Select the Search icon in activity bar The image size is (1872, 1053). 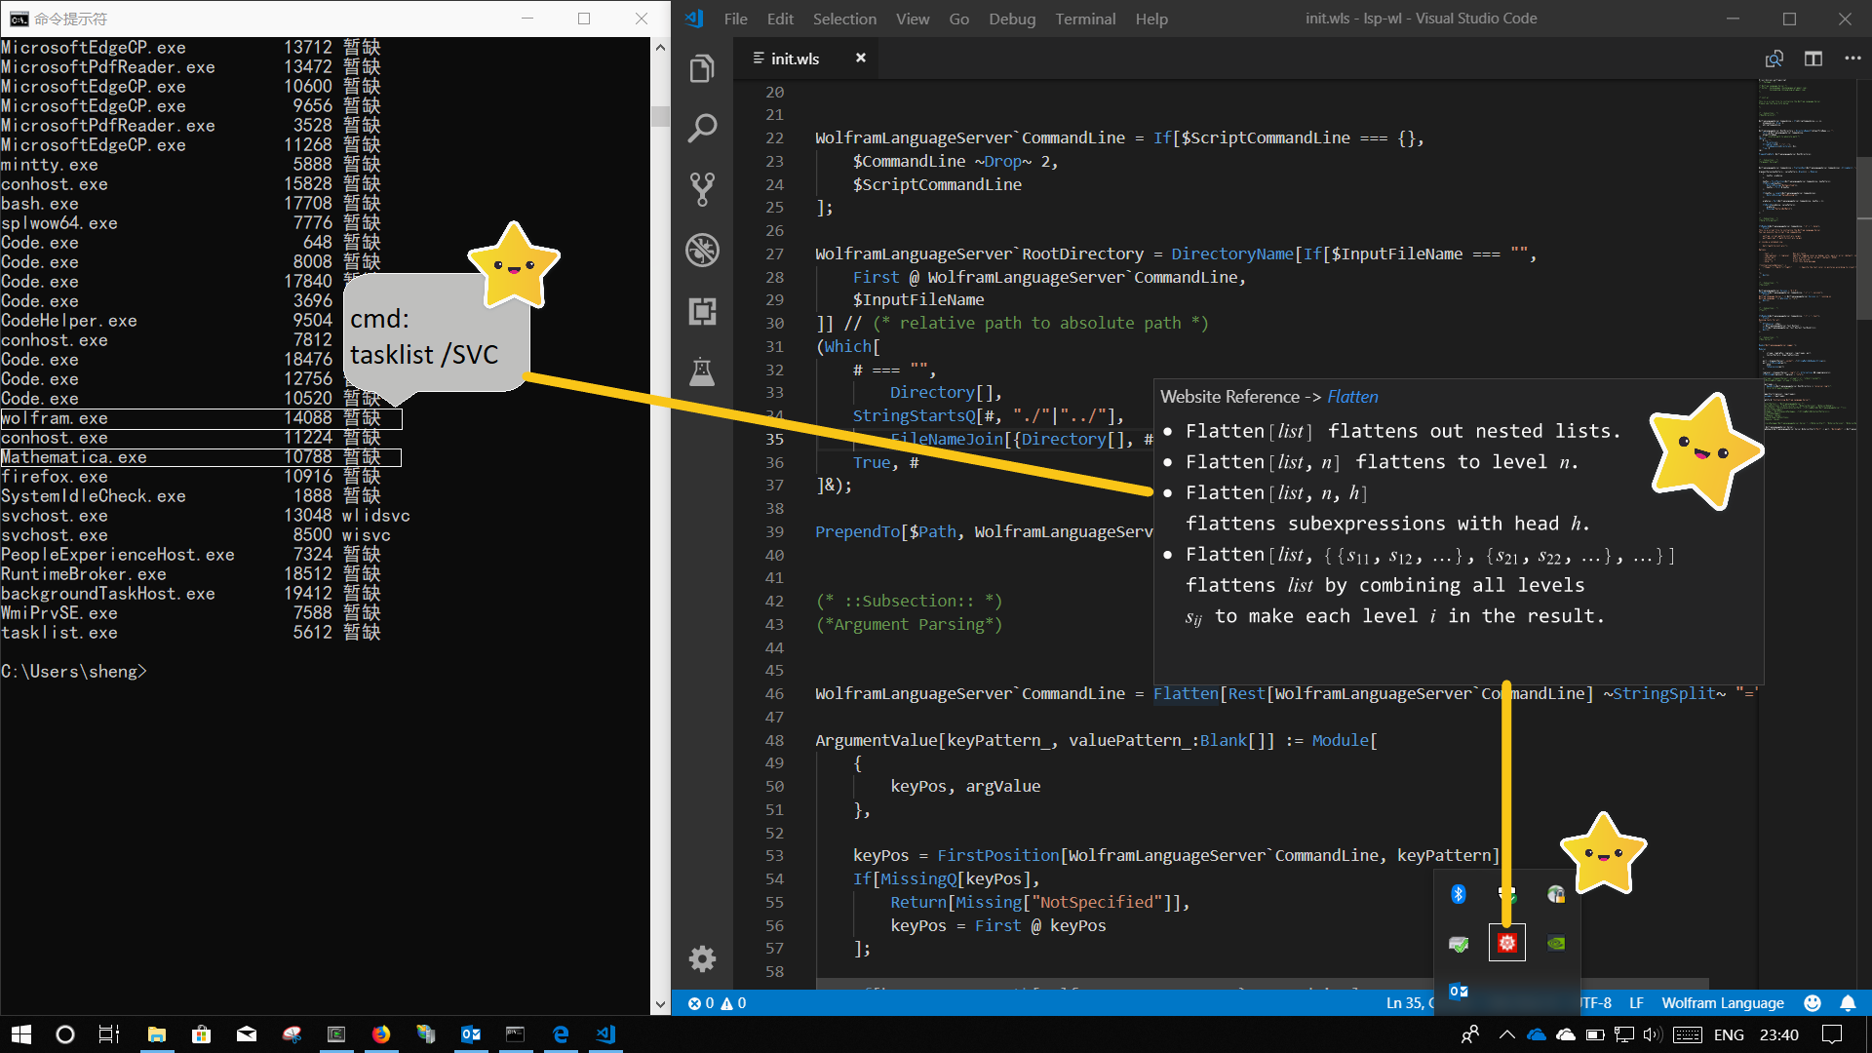pos(702,129)
